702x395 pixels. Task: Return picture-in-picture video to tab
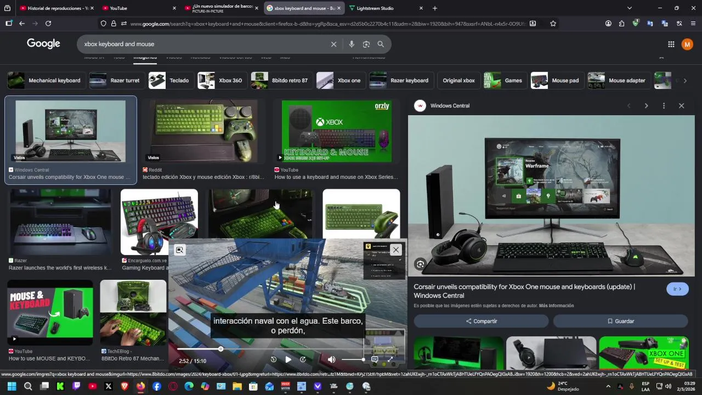click(179, 250)
